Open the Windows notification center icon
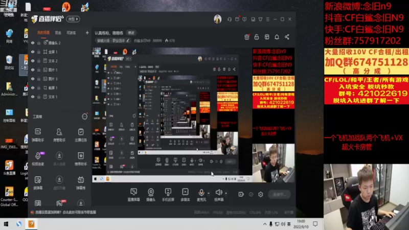The image size is (409, 230). coord(315,224)
